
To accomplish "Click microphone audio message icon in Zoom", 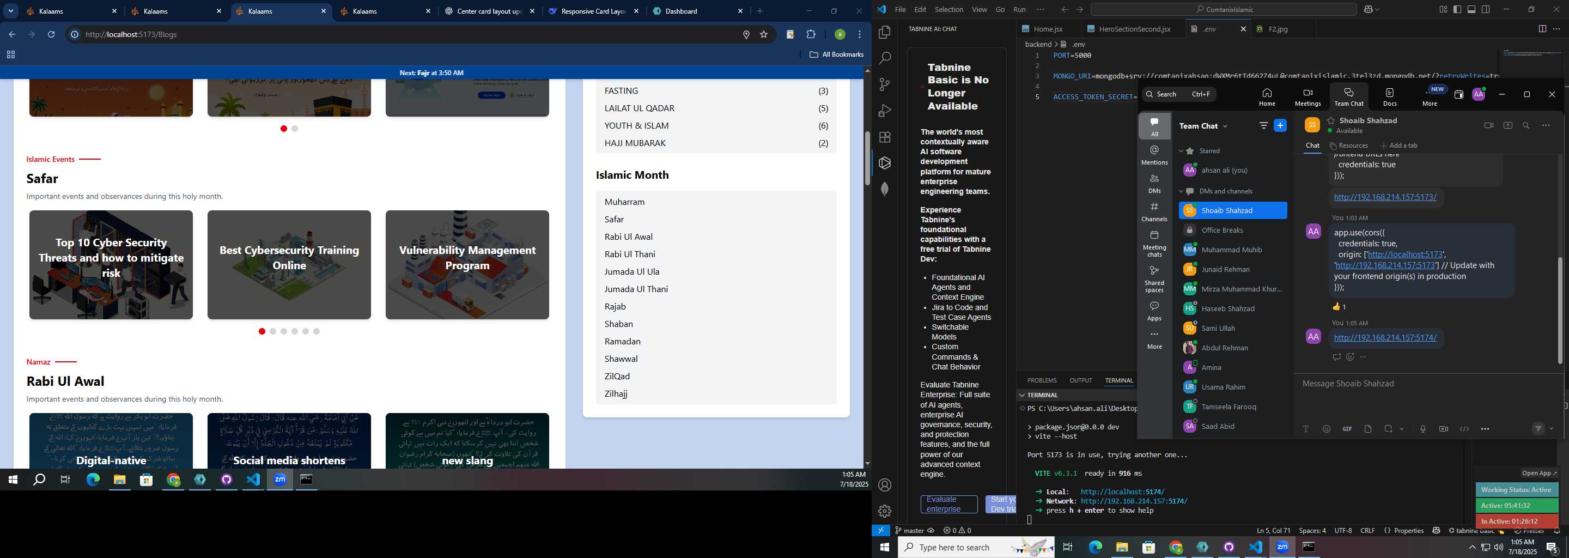I will coord(1423,429).
